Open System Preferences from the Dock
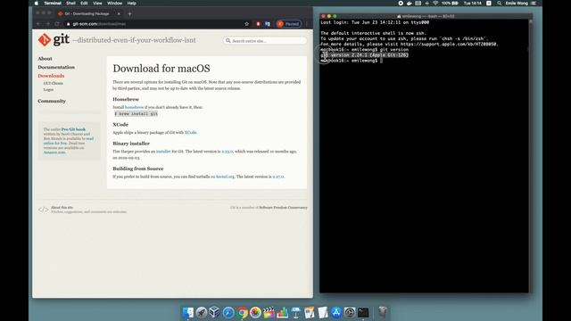The height and width of the screenshot is (321, 571). 350,312
